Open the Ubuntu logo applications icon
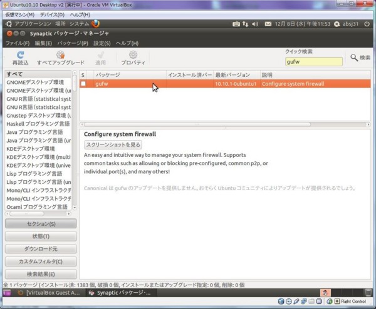Viewport: 376px width, 309px height. point(9,24)
